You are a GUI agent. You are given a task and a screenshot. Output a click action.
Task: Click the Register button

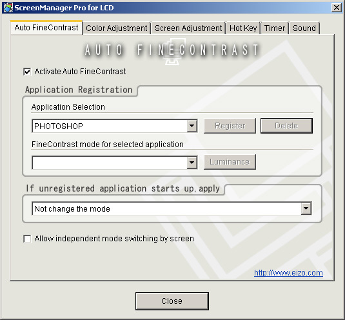click(x=230, y=126)
